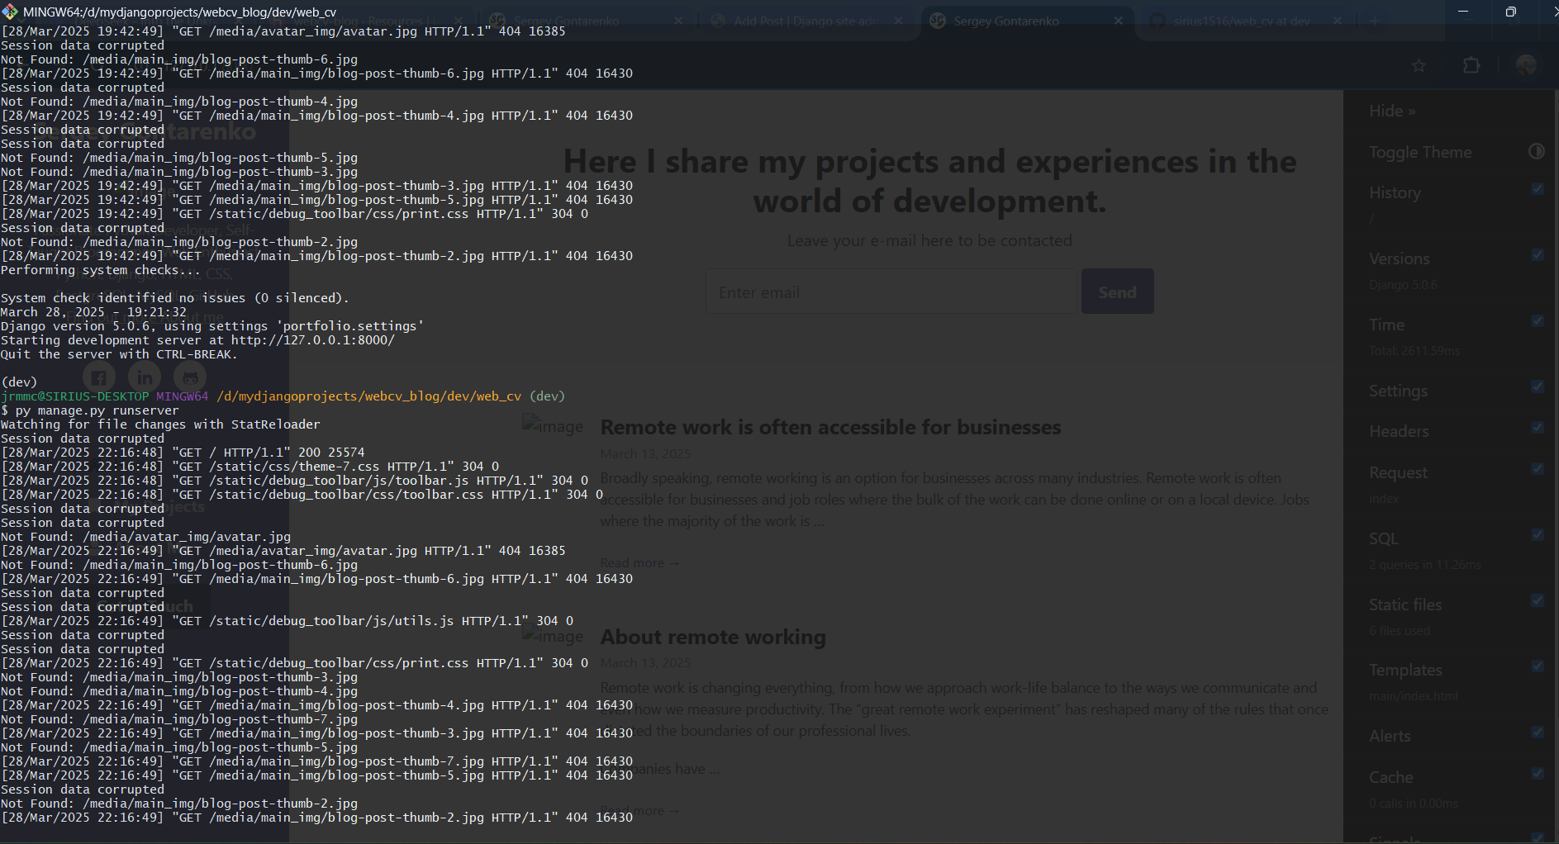
Task: Open the Cache debug panel
Action: pos(1390,777)
